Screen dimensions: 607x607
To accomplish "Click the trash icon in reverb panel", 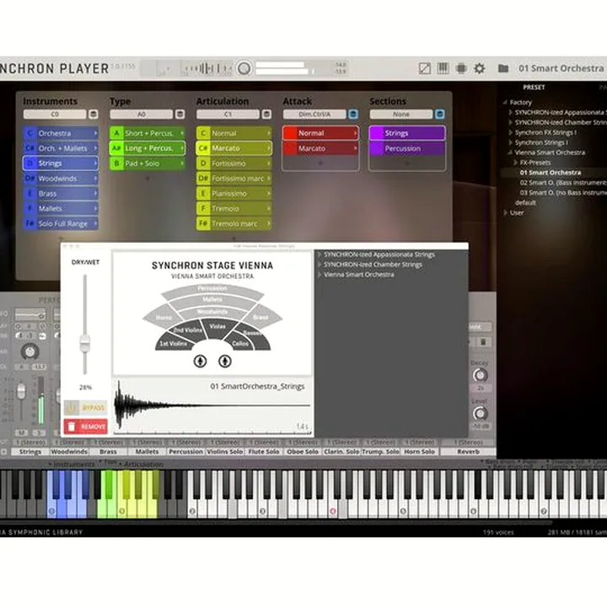I will click(483, 342).
